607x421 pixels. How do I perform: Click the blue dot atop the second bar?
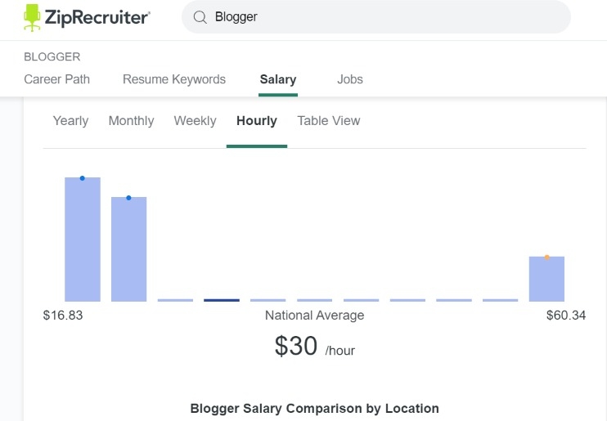tap(128, 198)
